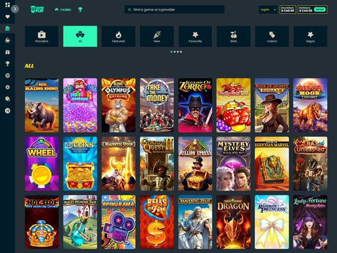Select the New games category
The height and width of the screenshot is (253, 337).
pos(157,36)
